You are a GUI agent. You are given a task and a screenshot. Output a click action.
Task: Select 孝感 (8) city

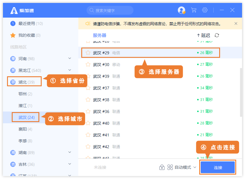tap(25, 141)
